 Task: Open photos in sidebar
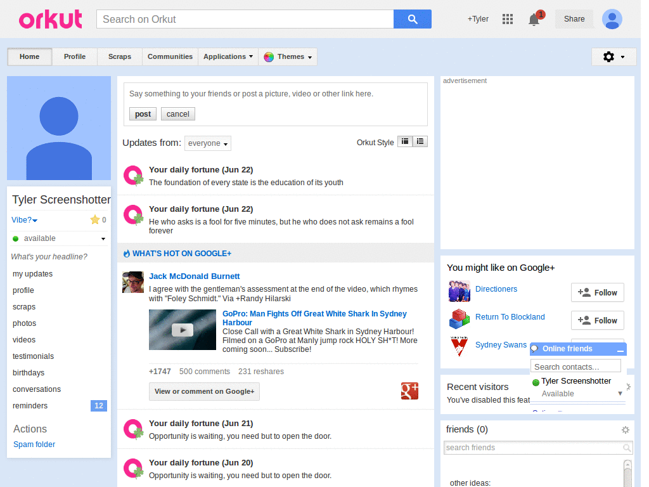[x=25, y=323]
